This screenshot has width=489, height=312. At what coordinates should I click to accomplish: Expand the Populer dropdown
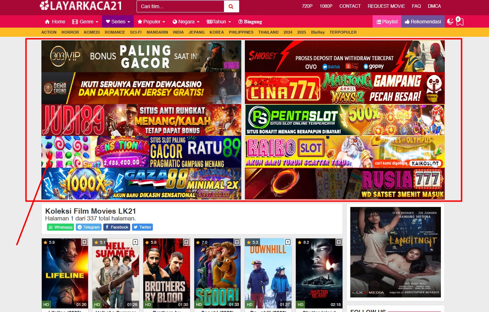pyautogui.click(x=151, y=22)
